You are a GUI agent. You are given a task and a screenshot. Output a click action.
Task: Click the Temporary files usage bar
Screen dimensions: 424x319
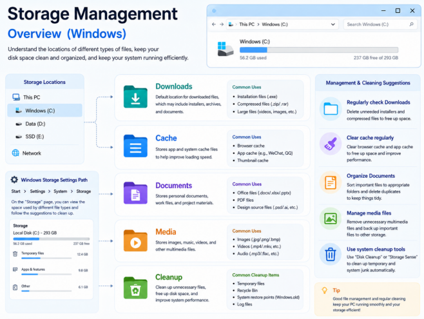pos(46,258)
